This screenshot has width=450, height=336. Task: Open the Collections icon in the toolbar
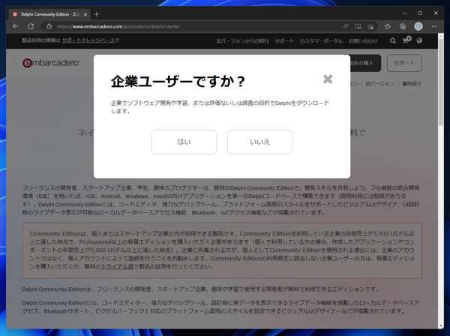(x=403, y=26)
